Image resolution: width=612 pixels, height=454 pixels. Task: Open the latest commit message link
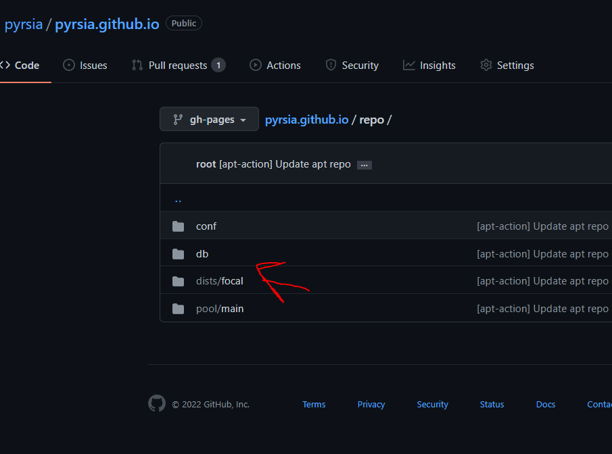pyautogui.click(x=285, y=164)
